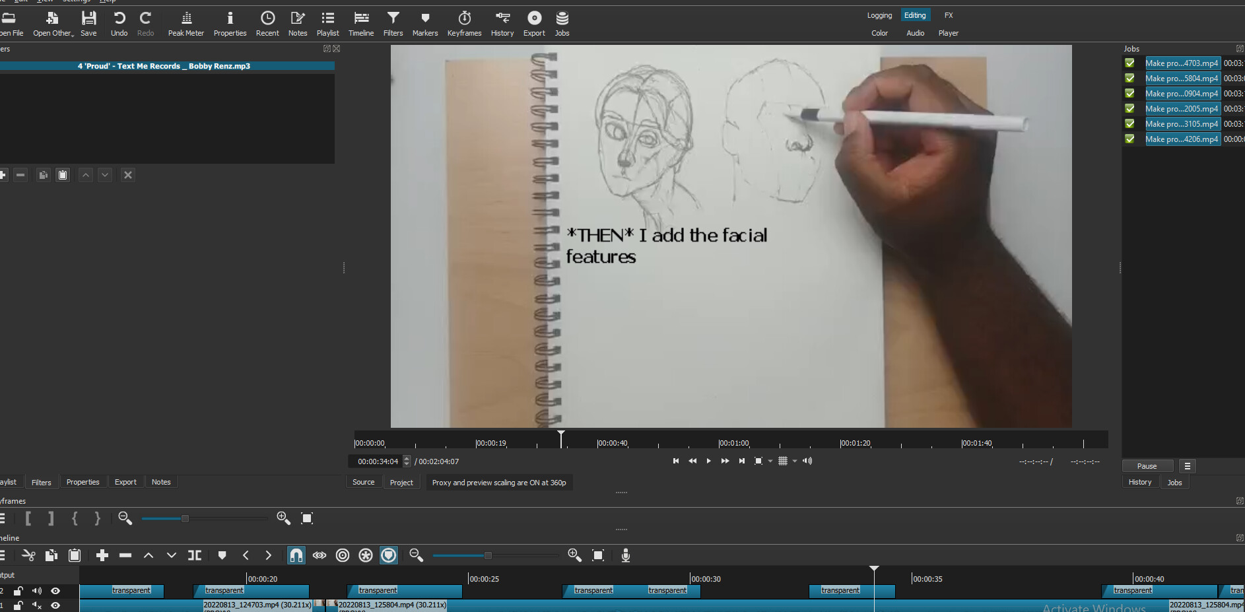Show the Playlist panel from the toolbar
The width and height of the screenshot is (1245, 612).
327,24
